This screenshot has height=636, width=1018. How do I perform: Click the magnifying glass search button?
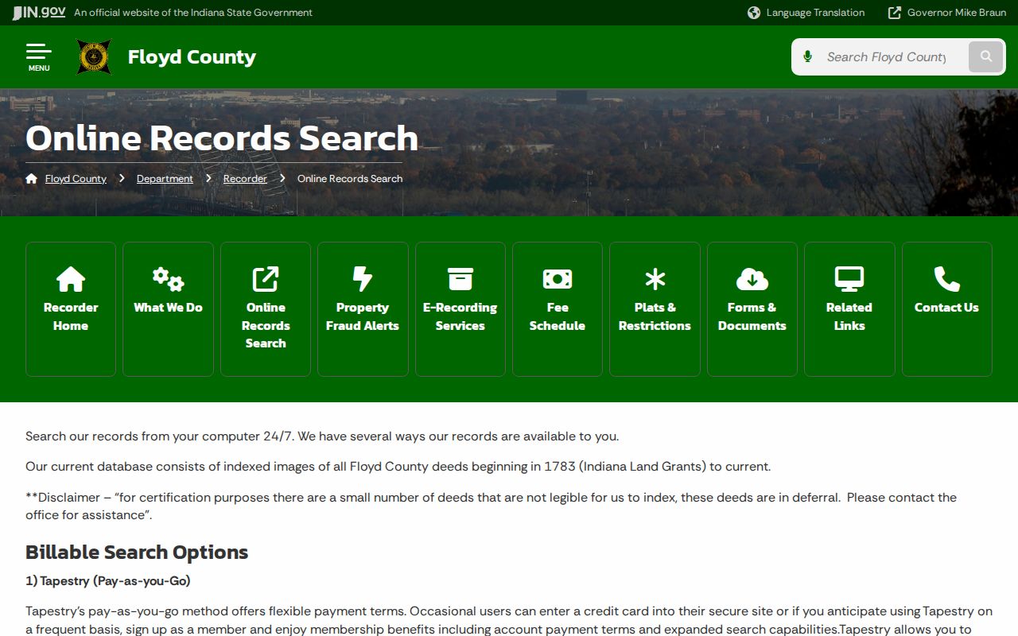point(986,56)
